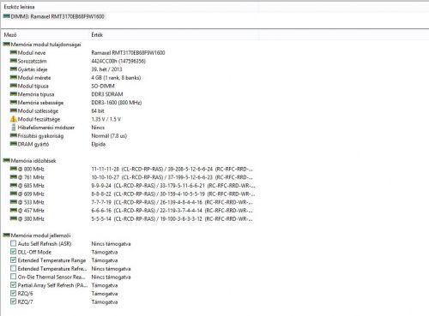Image resolution: width=429 pixels, height=316 pixels.
Task: Select the SO-DIMM value
Action: (x=103, y=86)
